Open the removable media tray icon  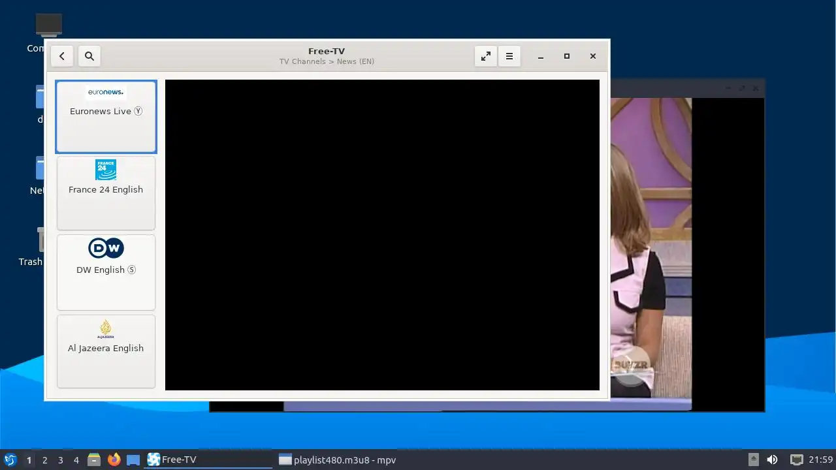tap(754, 460)
